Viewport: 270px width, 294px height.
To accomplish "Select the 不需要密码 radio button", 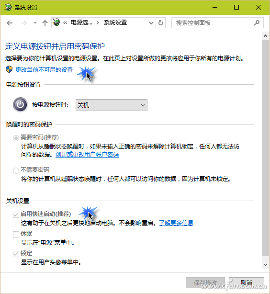I will click(16, 170).
